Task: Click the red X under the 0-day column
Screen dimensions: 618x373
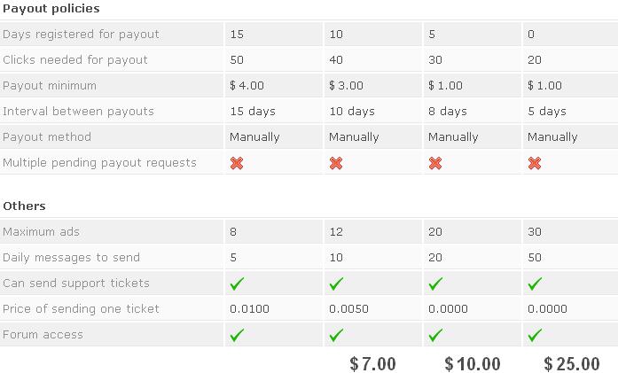Action: click(x=535, y=163)
